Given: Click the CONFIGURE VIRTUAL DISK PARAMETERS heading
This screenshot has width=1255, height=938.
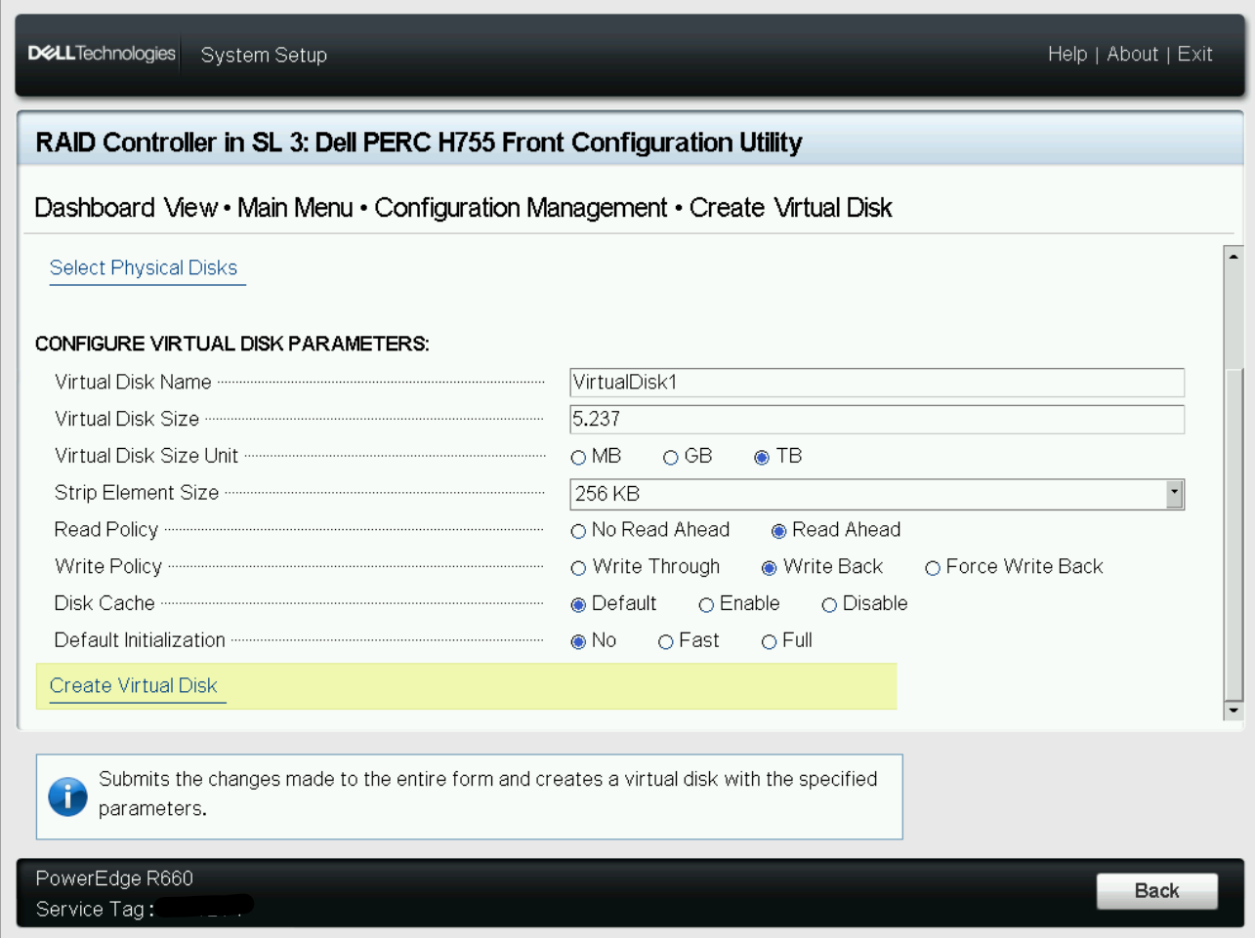Looking at the screenshot, I should (x=232, y=344).
